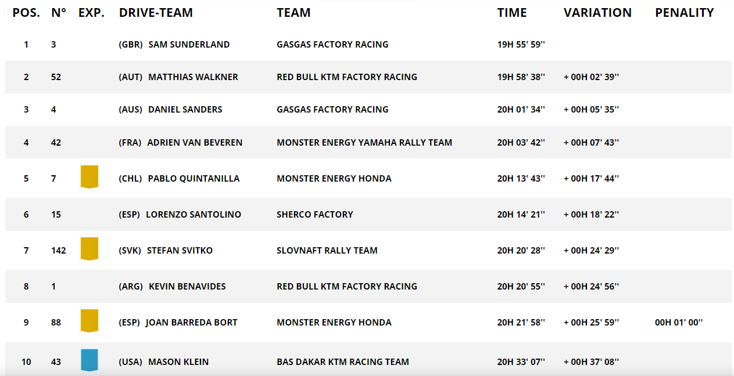Click Adrien Van Beveren's name
Screen dimensions: 734x376
pos(195,143)
